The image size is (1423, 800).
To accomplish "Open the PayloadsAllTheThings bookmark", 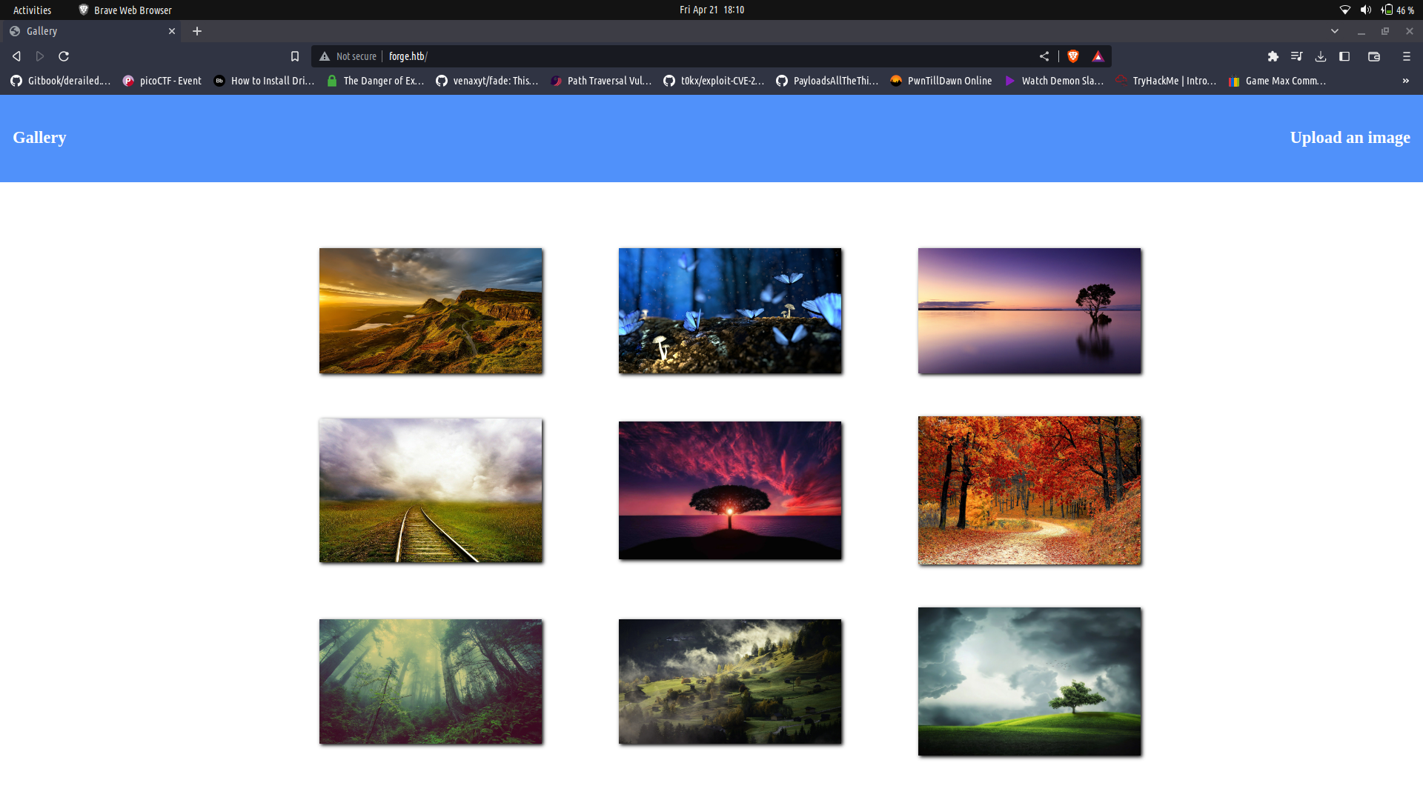I will [827, 81].
